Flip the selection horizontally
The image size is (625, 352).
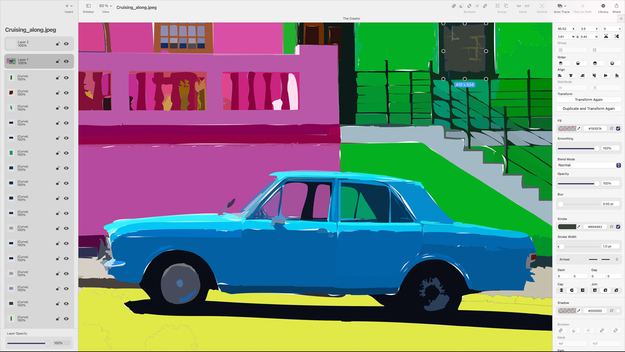606,37
